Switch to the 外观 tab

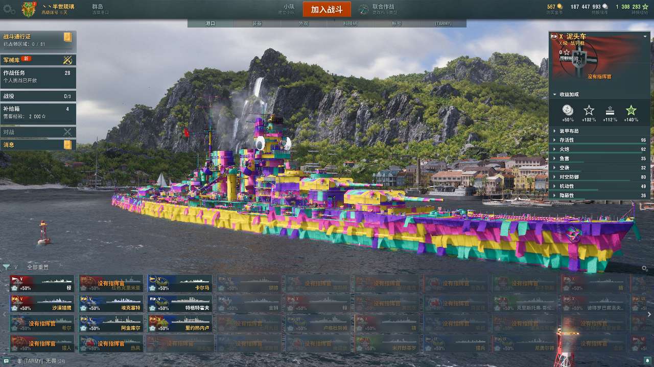tap(303, 23)
